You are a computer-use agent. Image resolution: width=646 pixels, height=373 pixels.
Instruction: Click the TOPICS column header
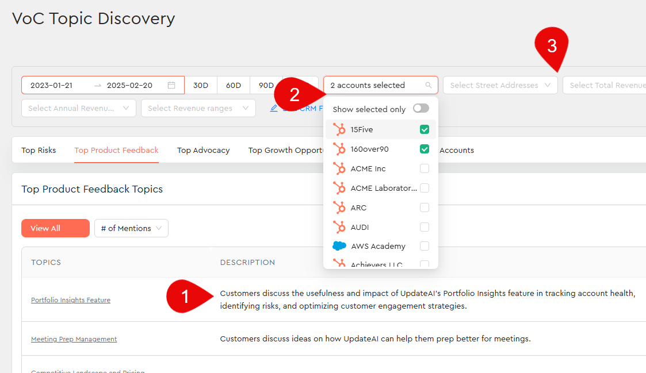tap(46, 262)
